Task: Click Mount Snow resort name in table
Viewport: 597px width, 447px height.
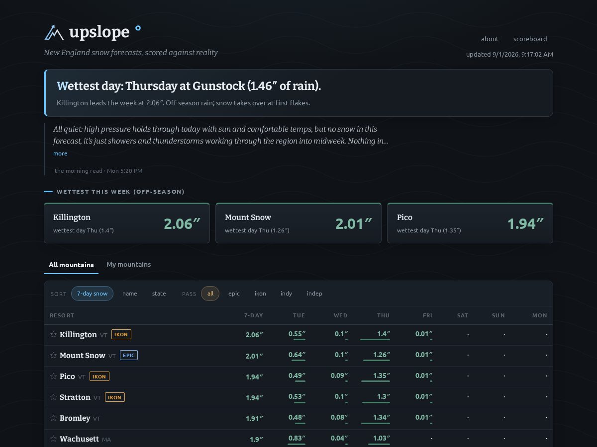Action: (83, 356)
